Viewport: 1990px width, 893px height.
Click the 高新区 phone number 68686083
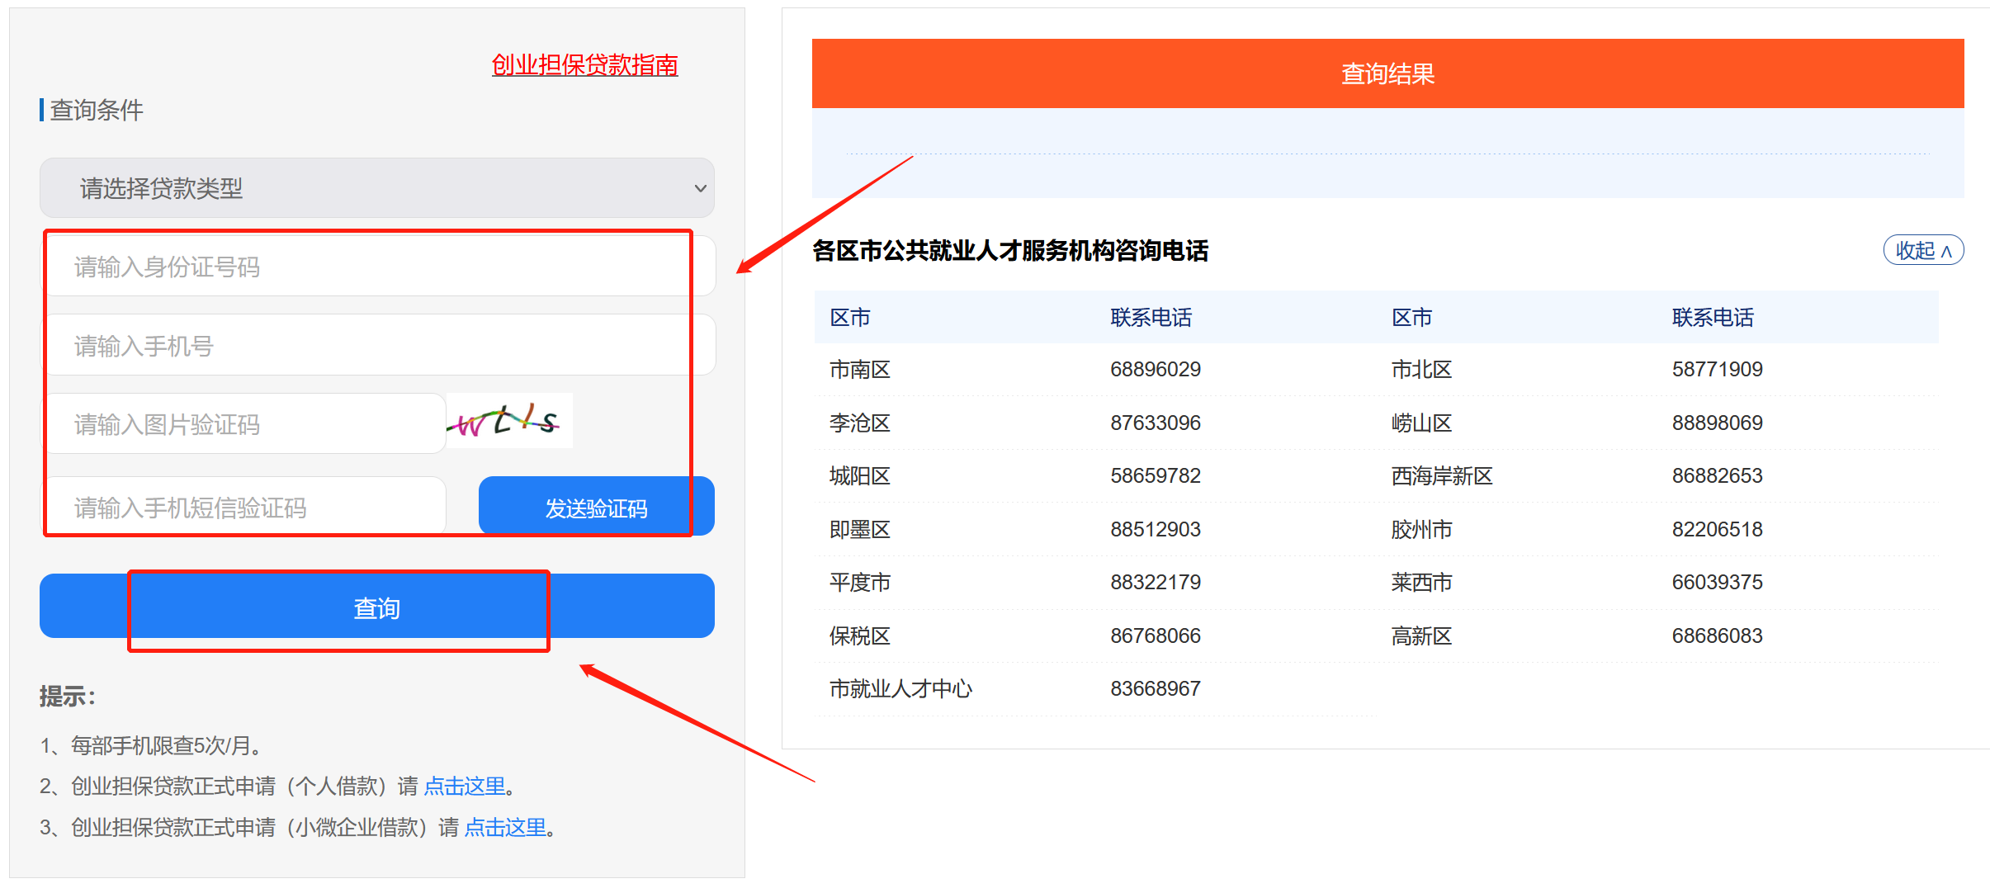coord(1717,635)
